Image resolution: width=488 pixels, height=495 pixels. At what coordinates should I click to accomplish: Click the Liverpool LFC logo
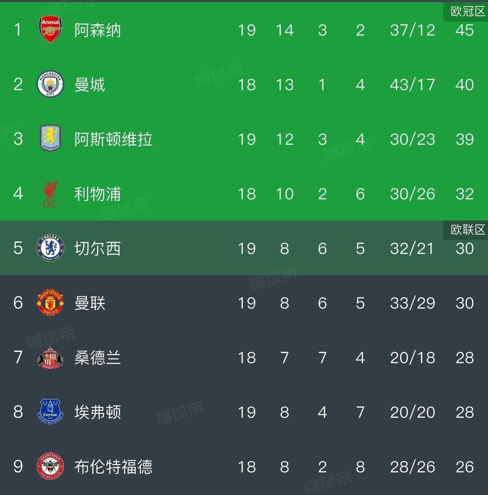[x=50, y=193]
